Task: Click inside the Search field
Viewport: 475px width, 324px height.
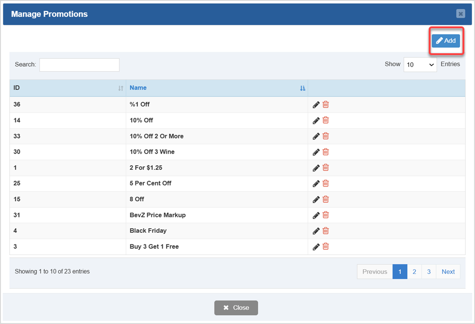Action: pyautogui.click(x=79, y=64)
